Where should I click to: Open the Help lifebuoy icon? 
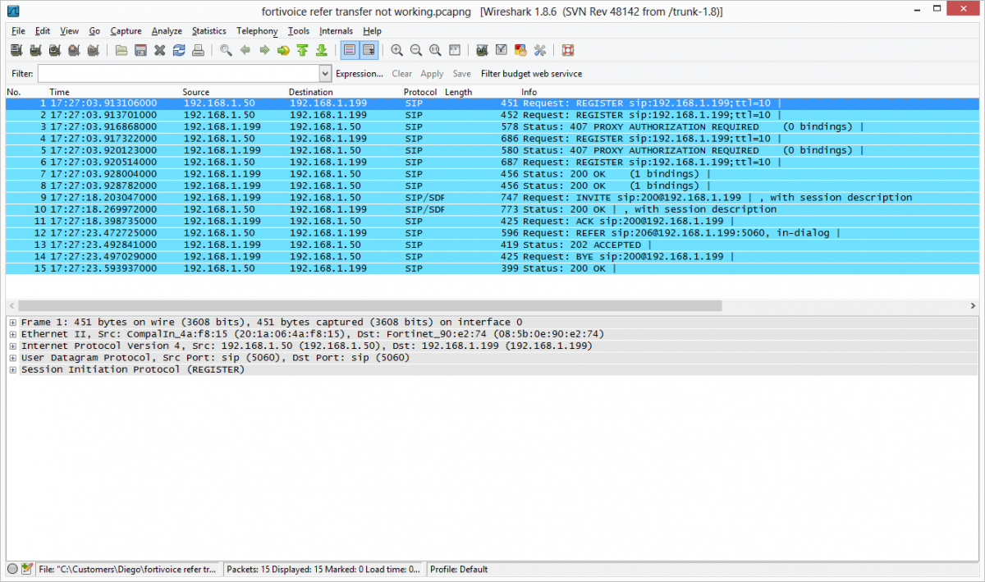click(568, 51)
